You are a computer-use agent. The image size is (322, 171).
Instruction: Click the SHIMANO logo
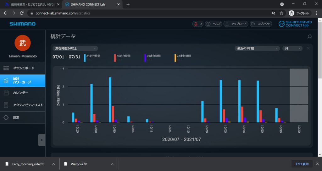(x=22, y=24)
